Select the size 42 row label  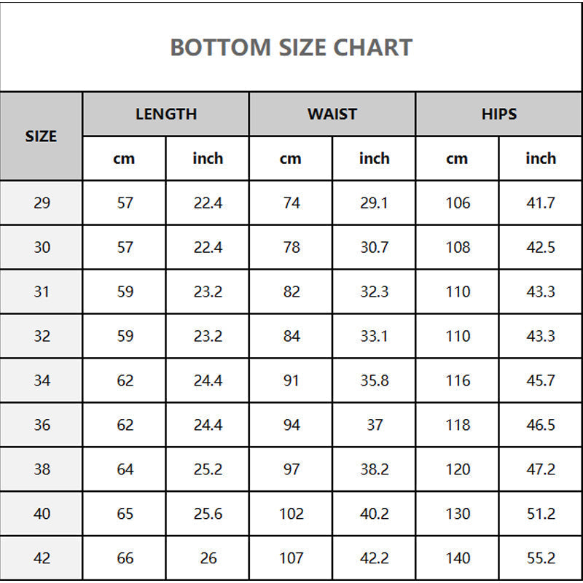(x=42, y=558)
